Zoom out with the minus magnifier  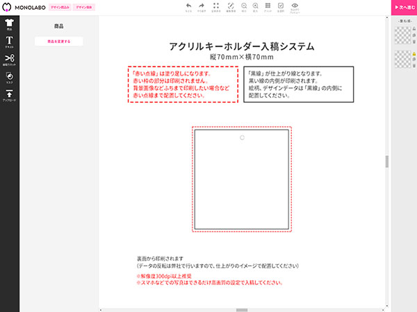tap(244, 7)
